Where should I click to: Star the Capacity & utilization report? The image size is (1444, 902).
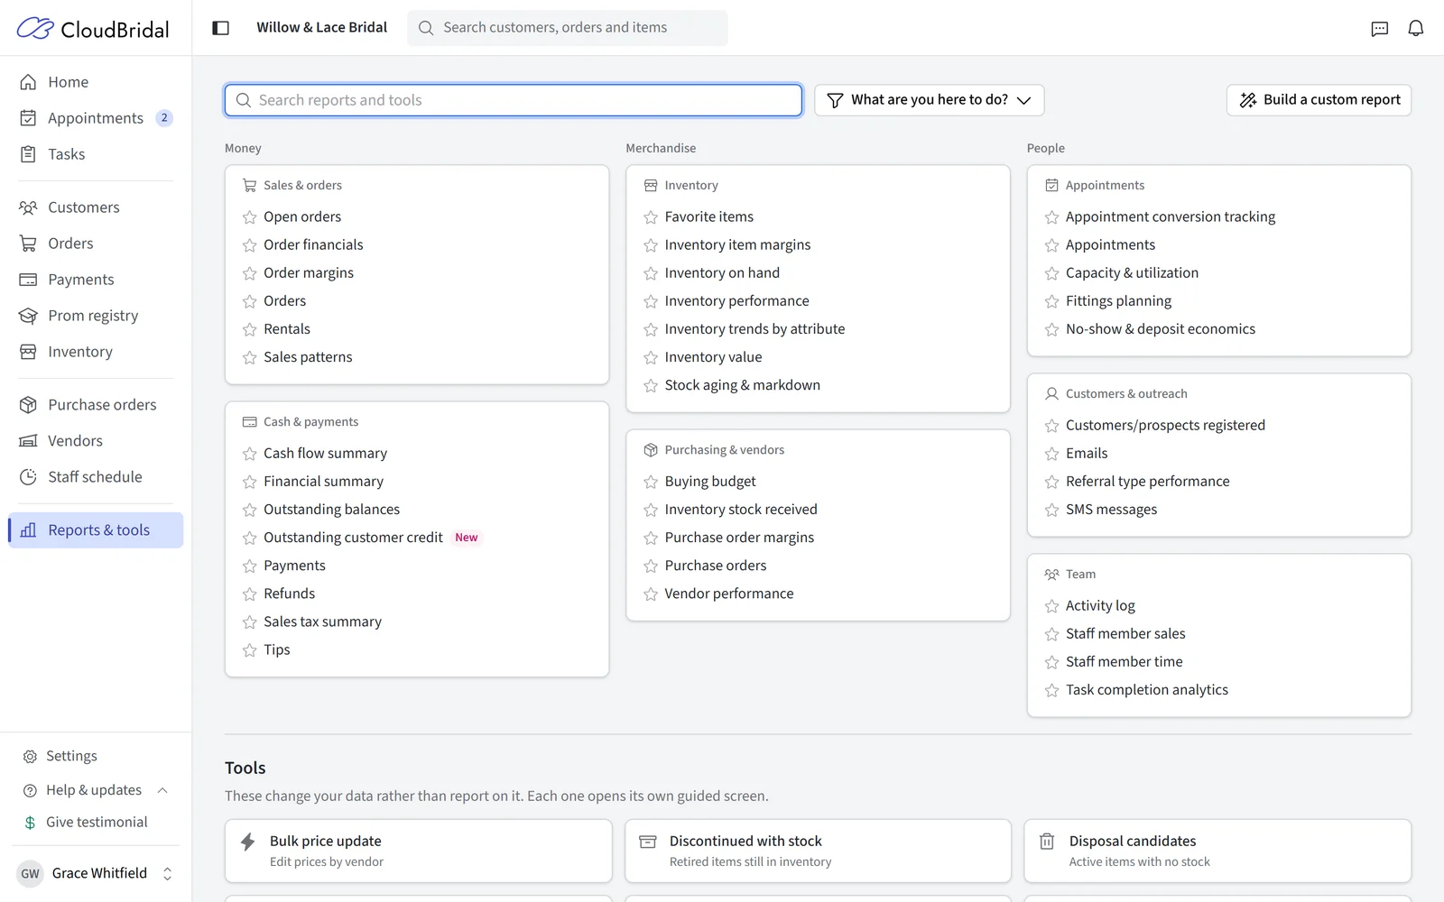tap(1051, 273)
